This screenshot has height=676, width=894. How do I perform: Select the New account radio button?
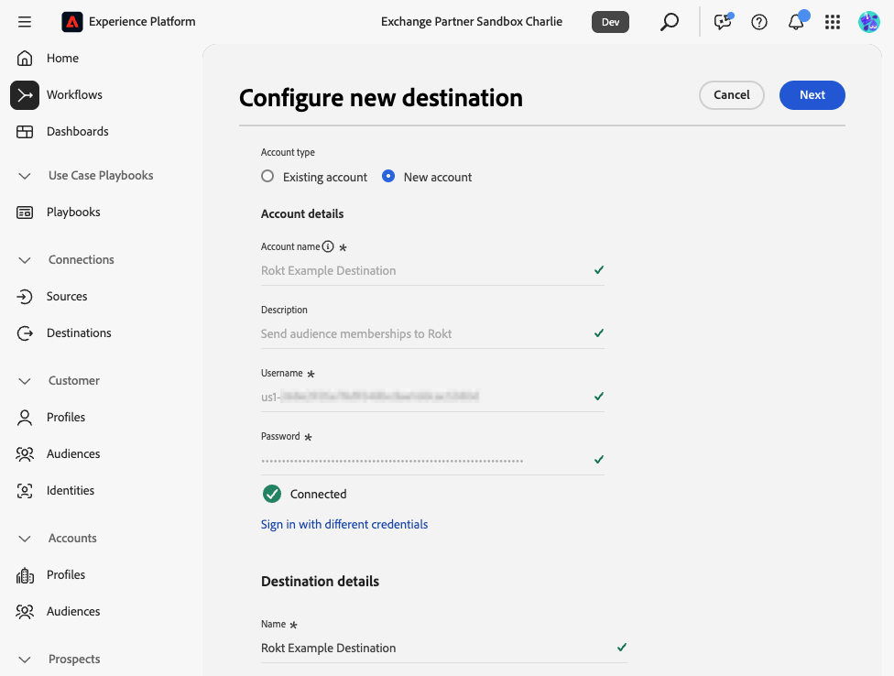388,177
